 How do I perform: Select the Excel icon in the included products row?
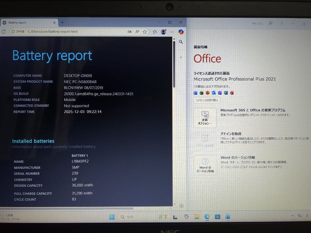tap(202, 93)
